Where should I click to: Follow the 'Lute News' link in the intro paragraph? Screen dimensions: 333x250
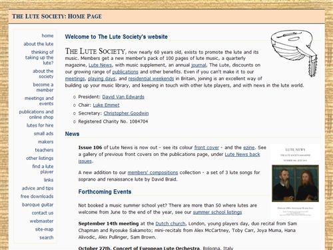(100, 65)
